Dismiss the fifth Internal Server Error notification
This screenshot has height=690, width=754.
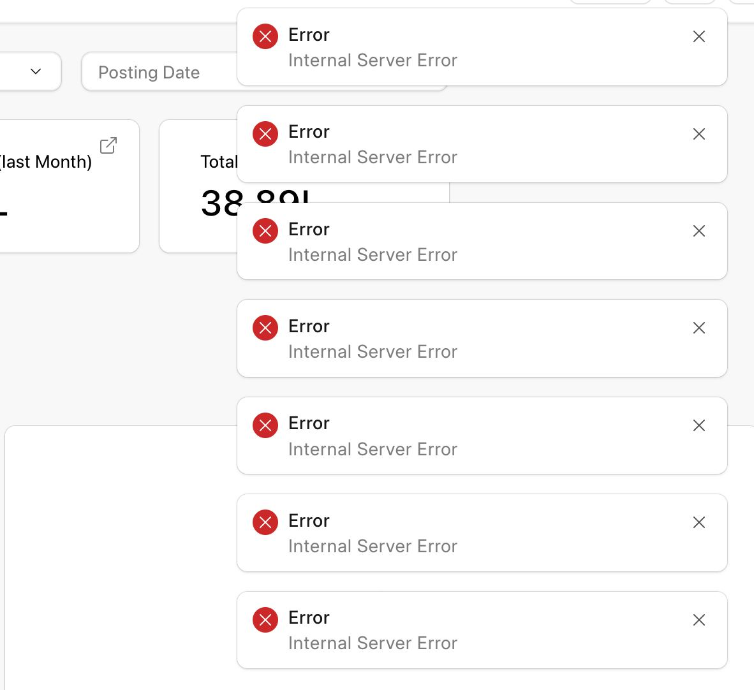[699, 425]
